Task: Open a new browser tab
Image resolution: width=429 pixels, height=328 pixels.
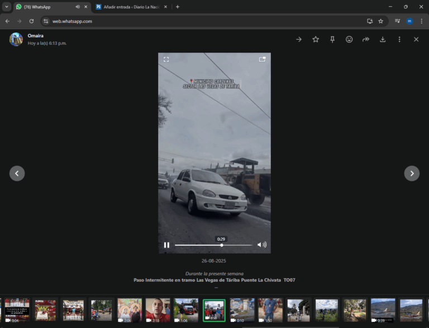Action: pyautogui.click(x=178, y=7)
